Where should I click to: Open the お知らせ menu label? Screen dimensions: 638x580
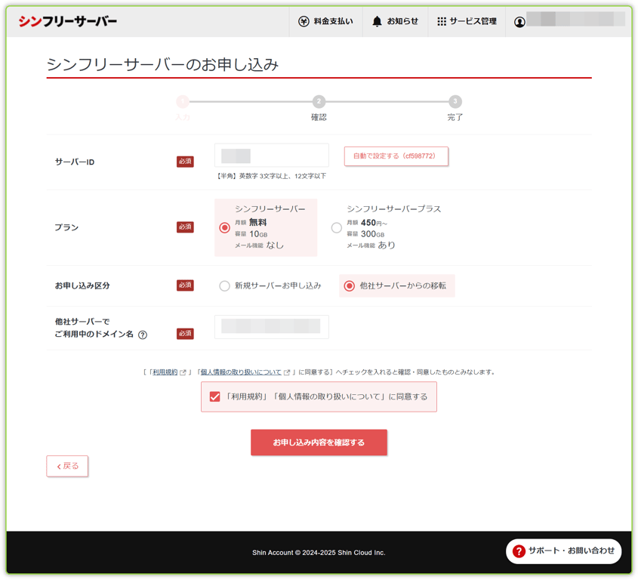point(402,21)
